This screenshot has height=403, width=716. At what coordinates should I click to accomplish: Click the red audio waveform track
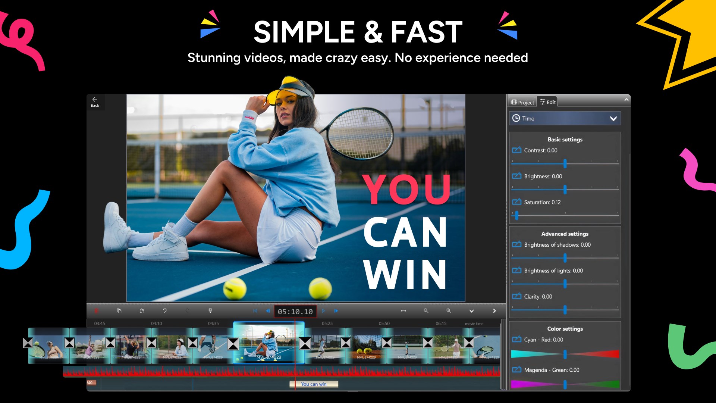282,371
